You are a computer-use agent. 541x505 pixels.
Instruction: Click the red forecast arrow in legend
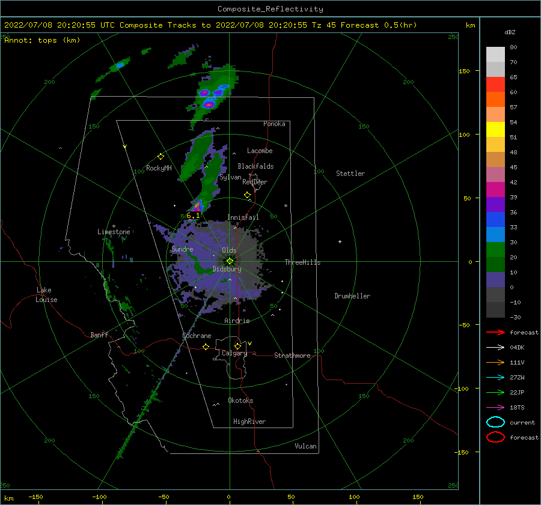point(495,332)
